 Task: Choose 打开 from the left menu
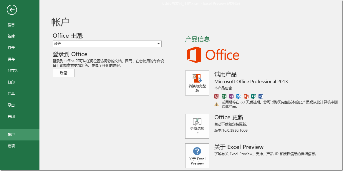click(11, 48)
